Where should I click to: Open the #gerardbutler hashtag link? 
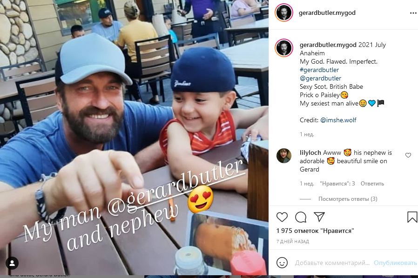tap(319, 70)
